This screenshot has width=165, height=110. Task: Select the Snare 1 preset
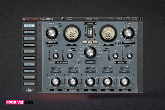pyautogui.click(x=29, y=45)
